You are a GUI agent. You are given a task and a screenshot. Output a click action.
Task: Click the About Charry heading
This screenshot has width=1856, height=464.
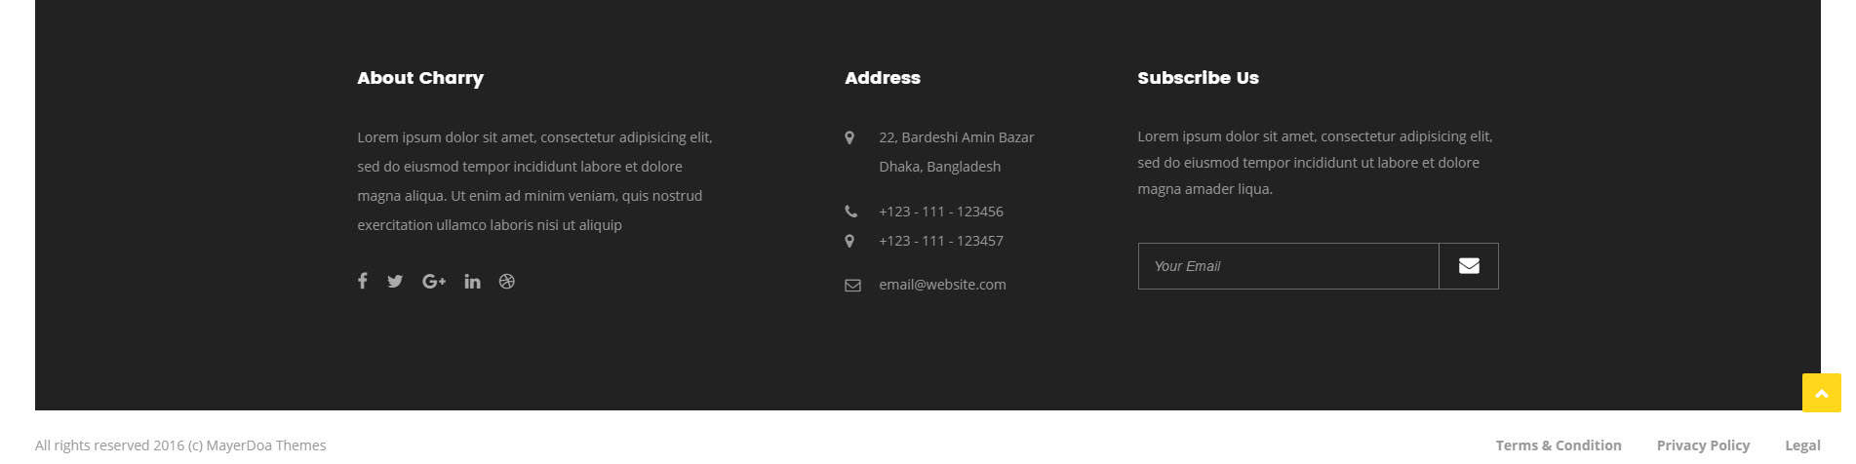tap(420, 78)
